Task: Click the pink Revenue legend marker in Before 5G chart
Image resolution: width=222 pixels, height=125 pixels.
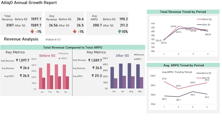Action: pos(59,53)
